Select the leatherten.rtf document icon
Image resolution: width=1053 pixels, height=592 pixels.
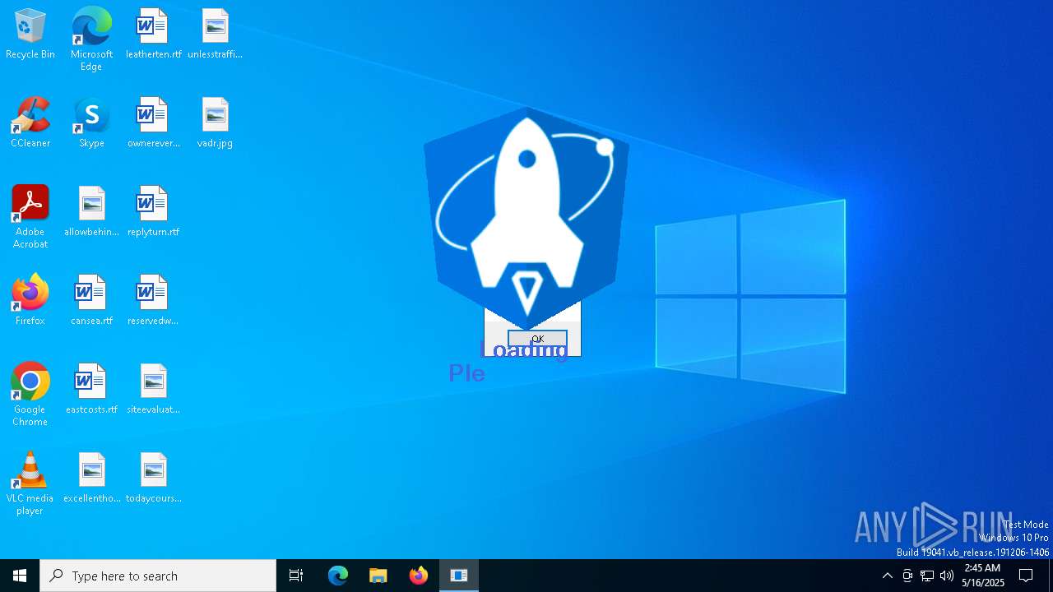[x=153, y=35]
